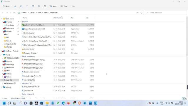The height and width of the screenshot is (106, 188).
Task: Click ashok in breadcrumb path
Action: coord(46,13)
